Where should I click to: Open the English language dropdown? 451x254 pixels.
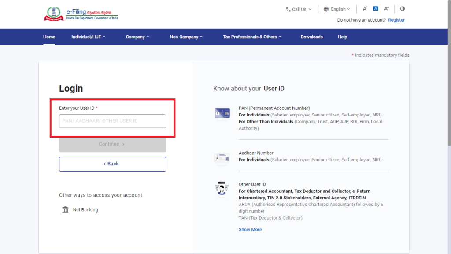pos(337,8)
